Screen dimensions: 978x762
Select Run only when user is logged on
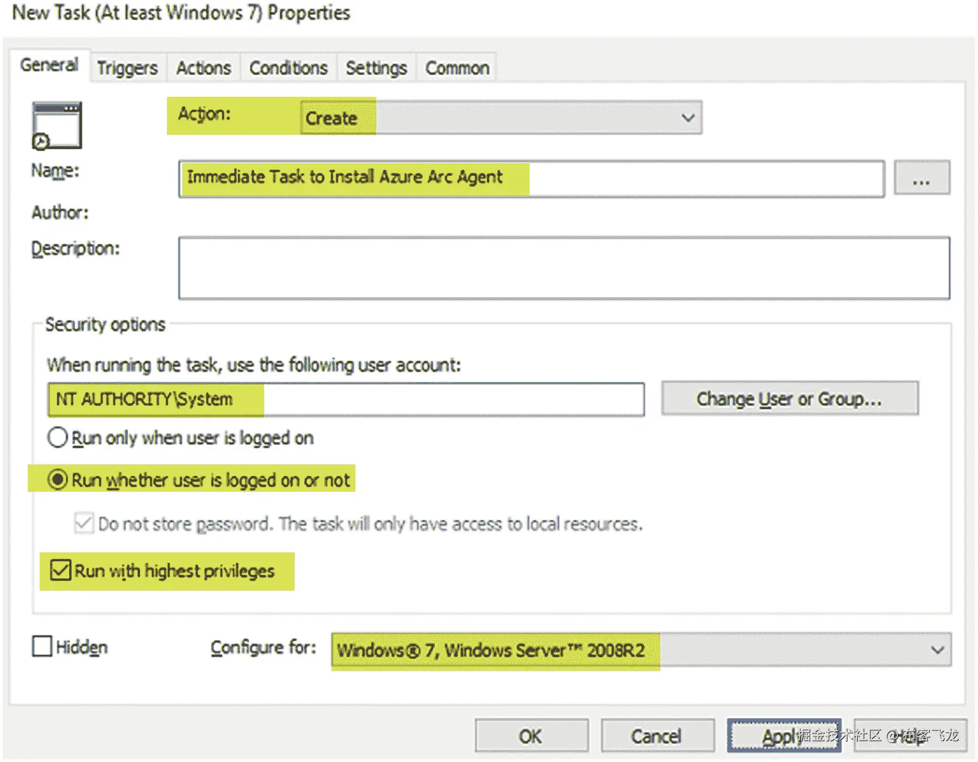(58, 438)
